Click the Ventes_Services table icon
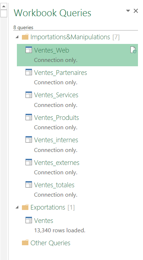The image size is (143, 260). pos(29,95)
